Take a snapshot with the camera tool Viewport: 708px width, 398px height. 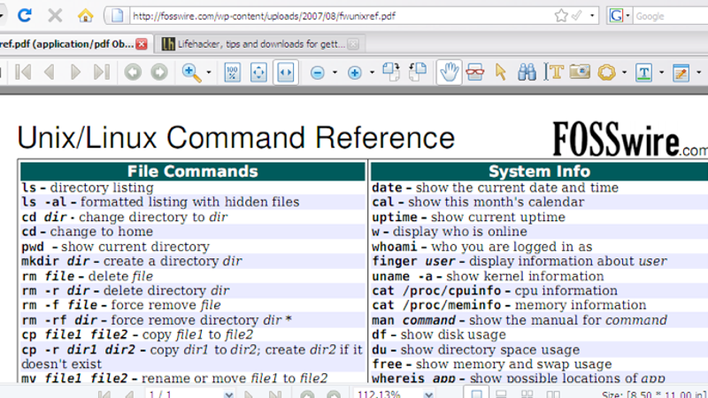pos(580,72)
